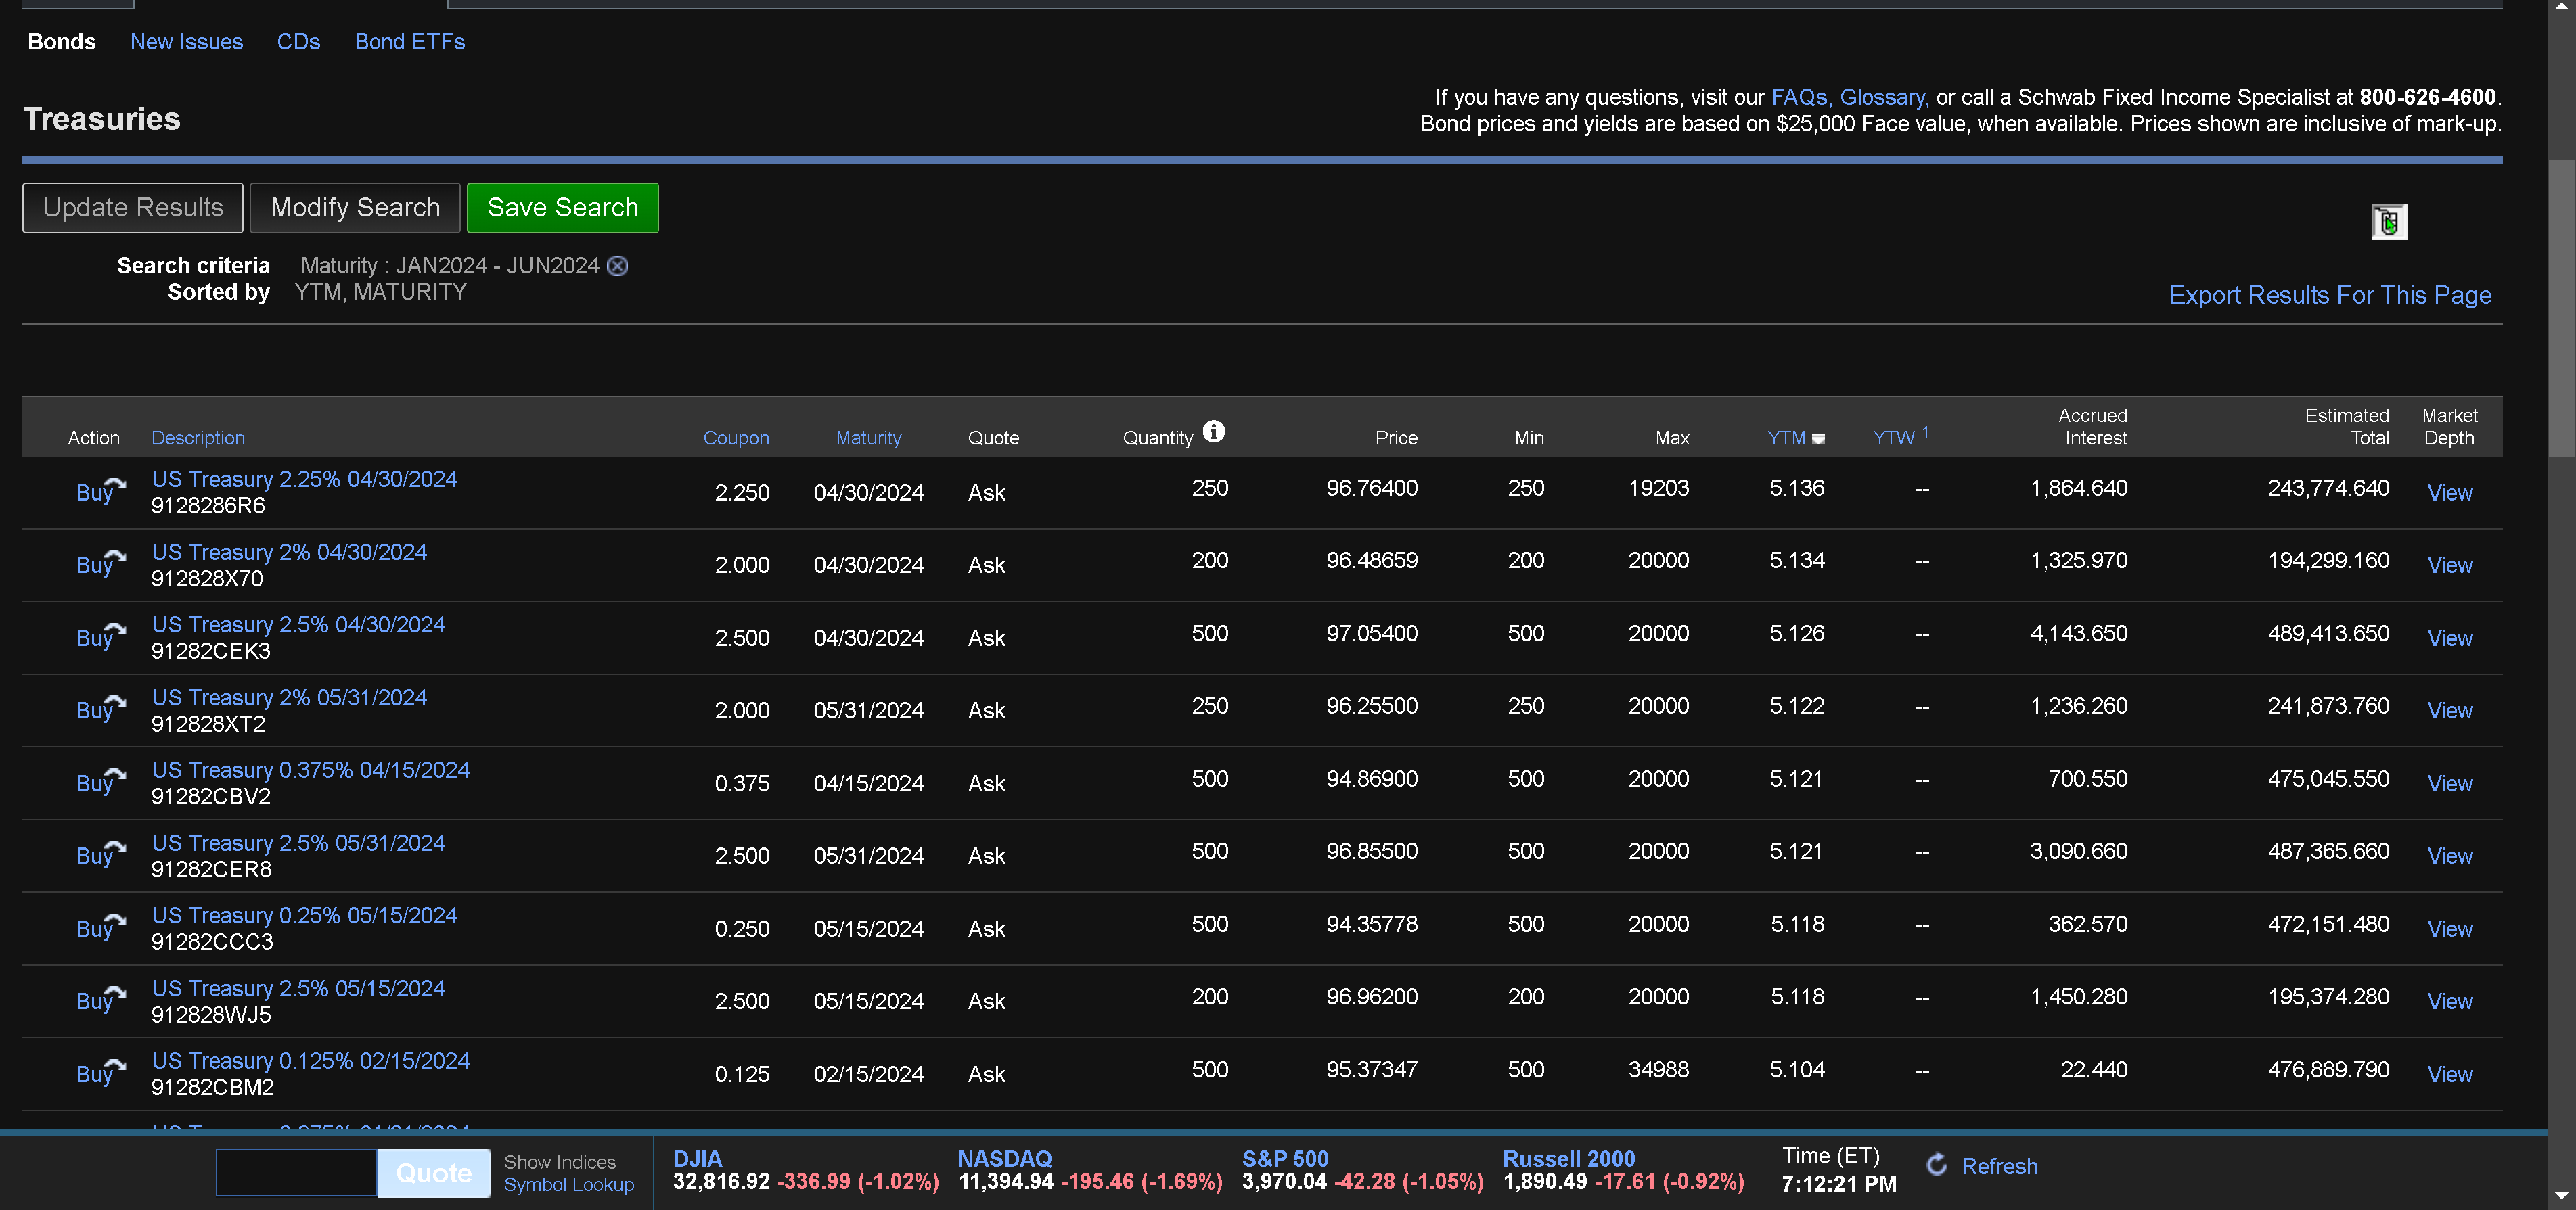Screen dimensions: 2576x1210
Task: View market depth for 91282CER8
Action: coord(2450,856)
